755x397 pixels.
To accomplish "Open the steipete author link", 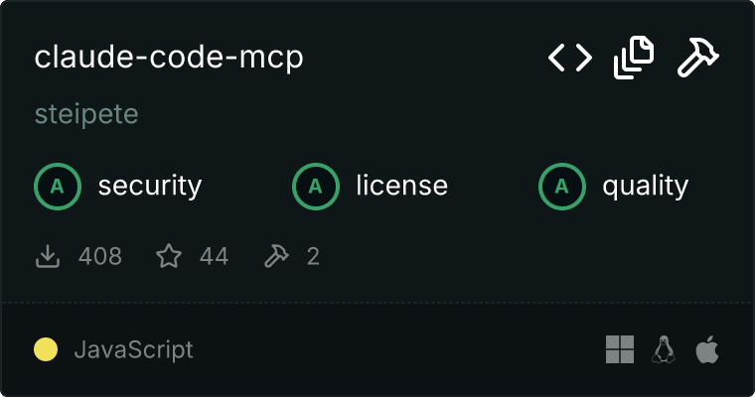I will 86,114.
